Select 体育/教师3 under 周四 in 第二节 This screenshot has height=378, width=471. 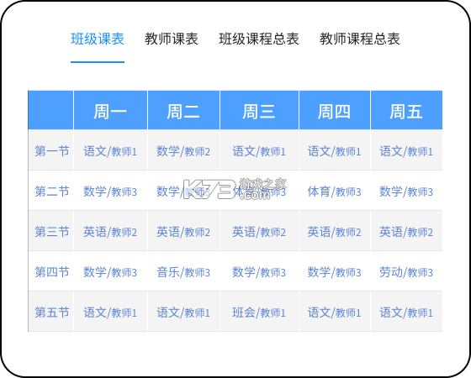coord(334,192)
